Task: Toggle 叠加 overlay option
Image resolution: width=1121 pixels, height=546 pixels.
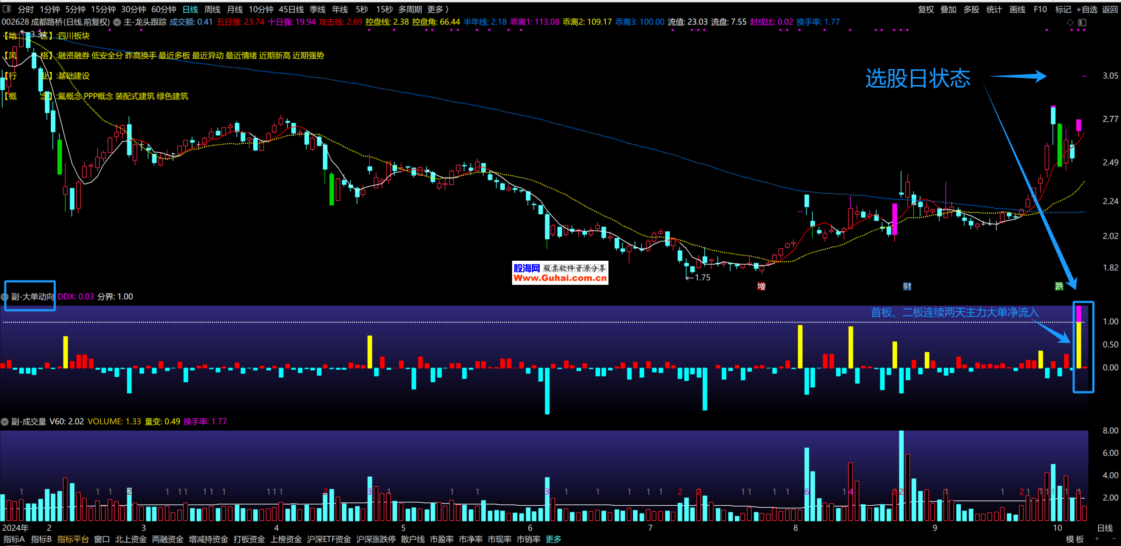Action: [948, 9]
